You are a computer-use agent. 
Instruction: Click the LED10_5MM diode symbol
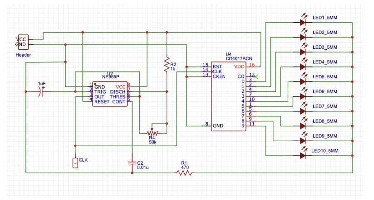[x=302, y=155]
